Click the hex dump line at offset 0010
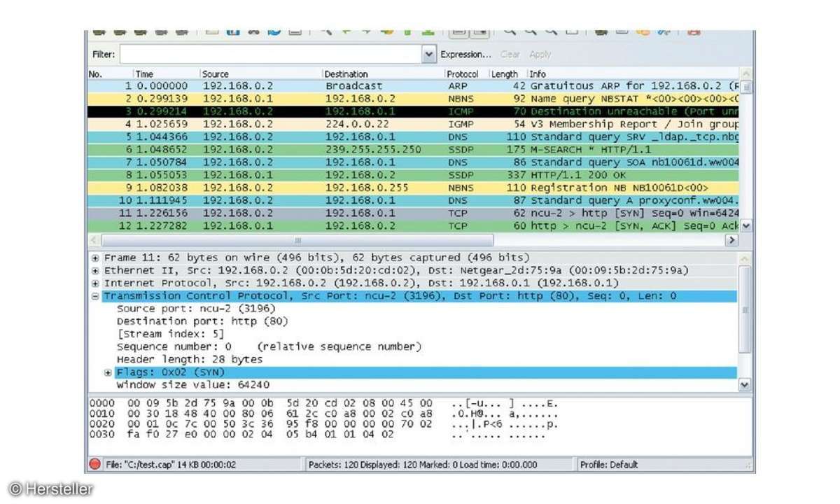The image size is (840, 504). coord(322,414)
